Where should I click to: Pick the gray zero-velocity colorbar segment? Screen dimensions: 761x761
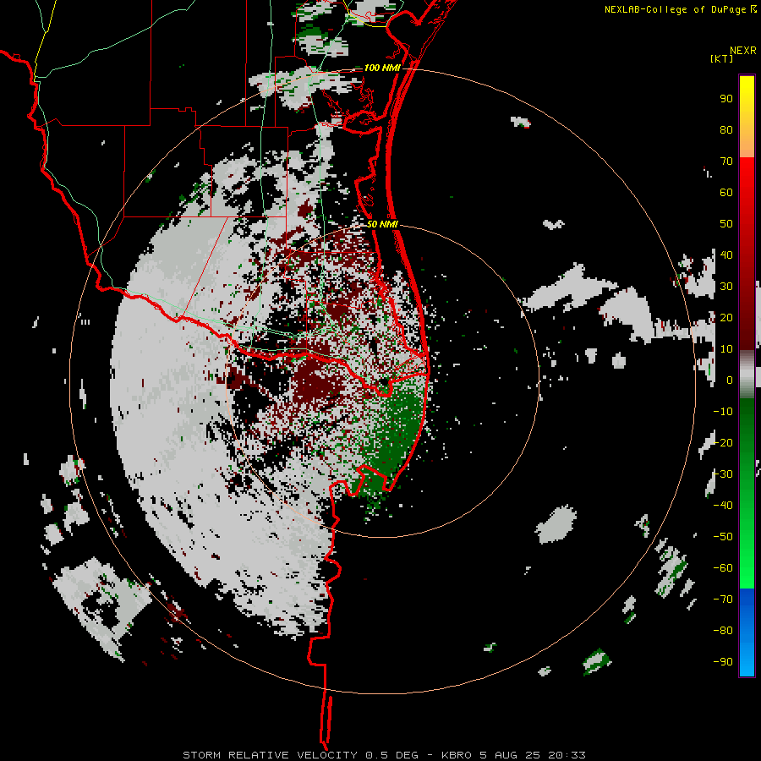[747, 375]
